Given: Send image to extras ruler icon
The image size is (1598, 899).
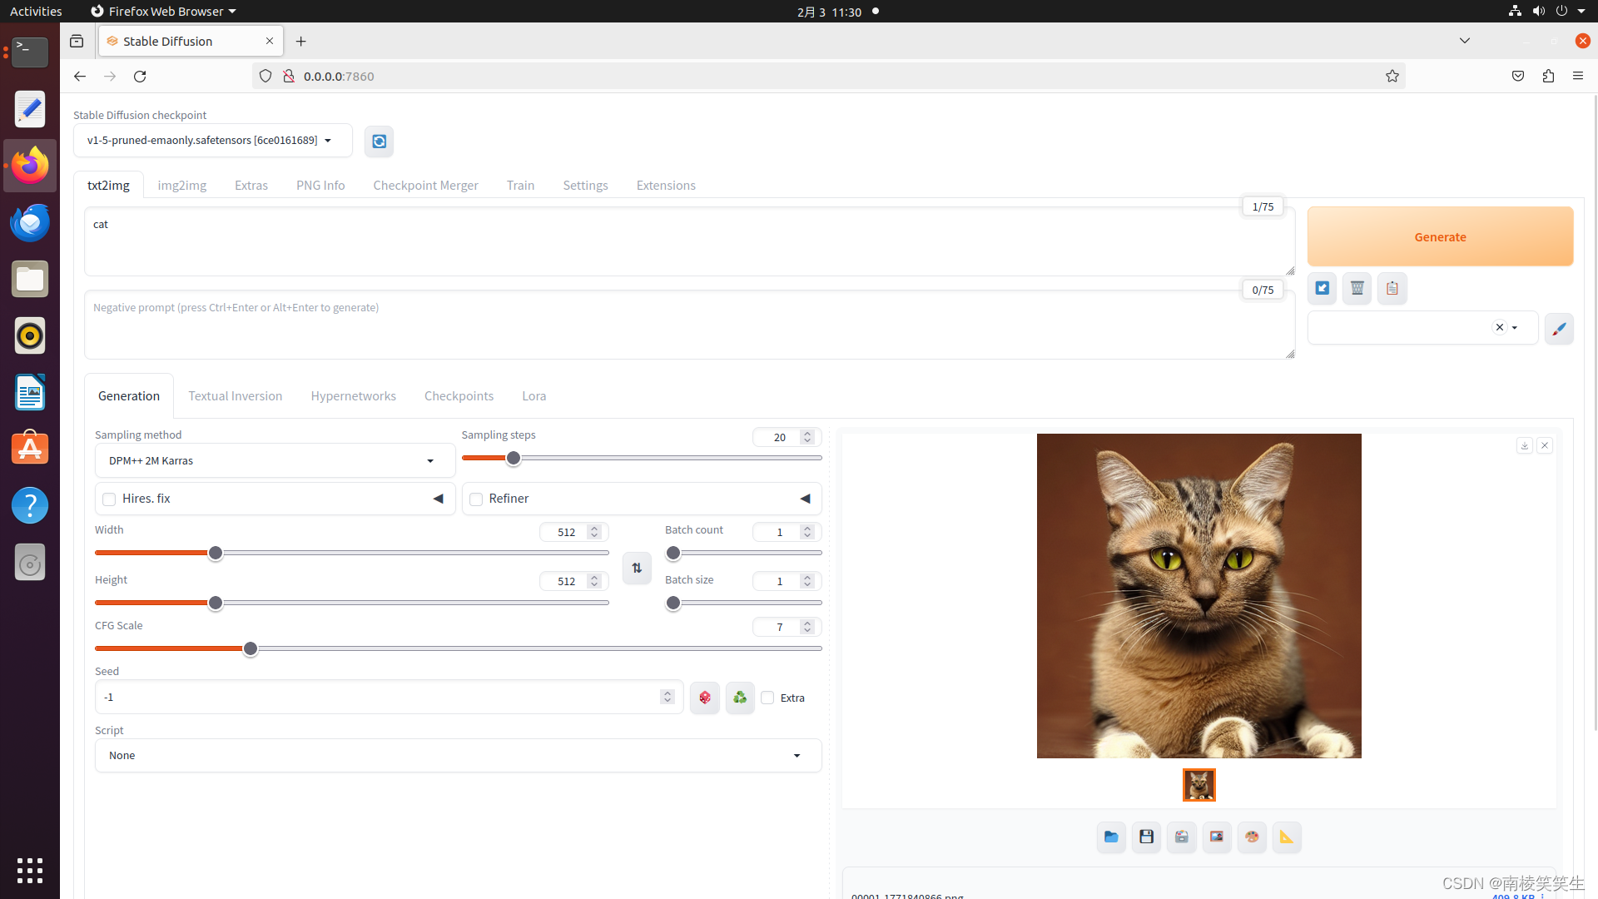Looking at the screenshot, I should click(1287, 837).
